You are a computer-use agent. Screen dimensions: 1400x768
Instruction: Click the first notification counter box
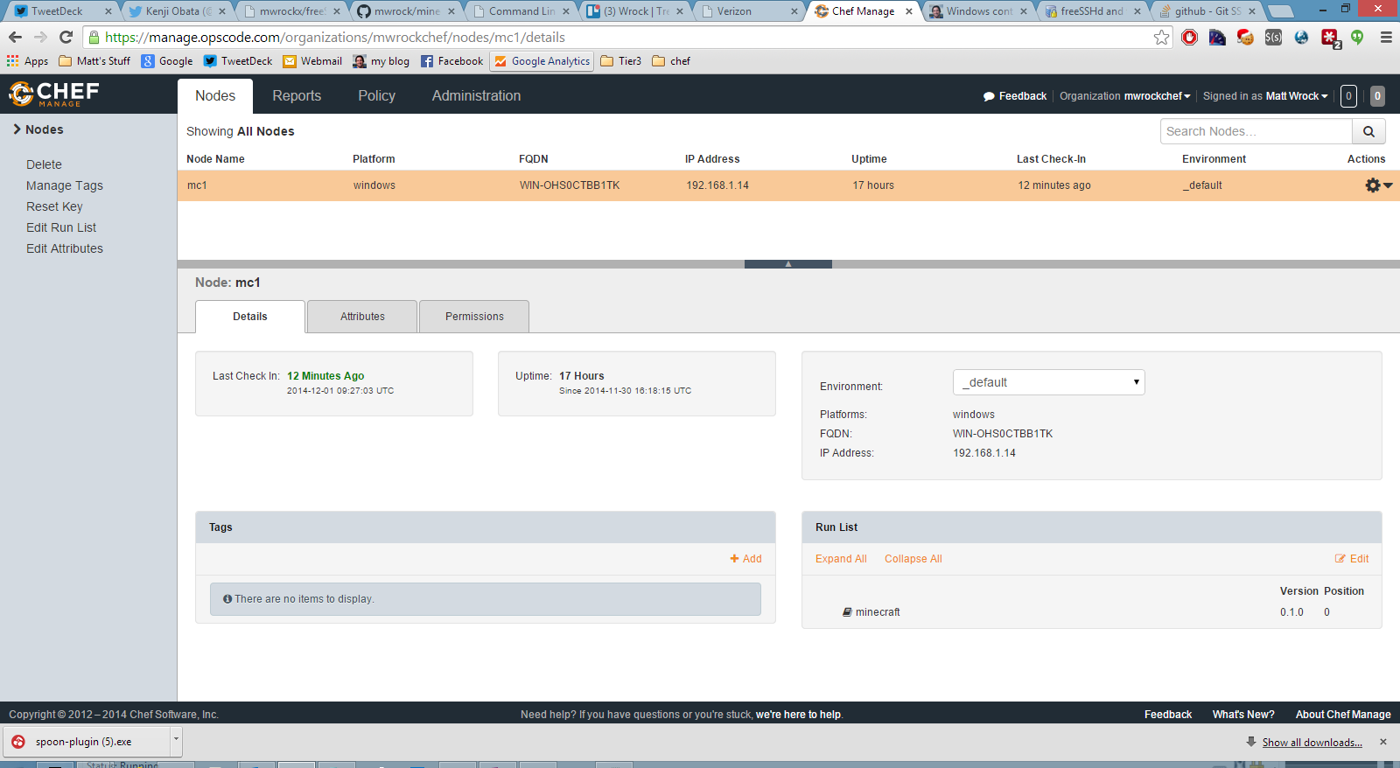1348,96
